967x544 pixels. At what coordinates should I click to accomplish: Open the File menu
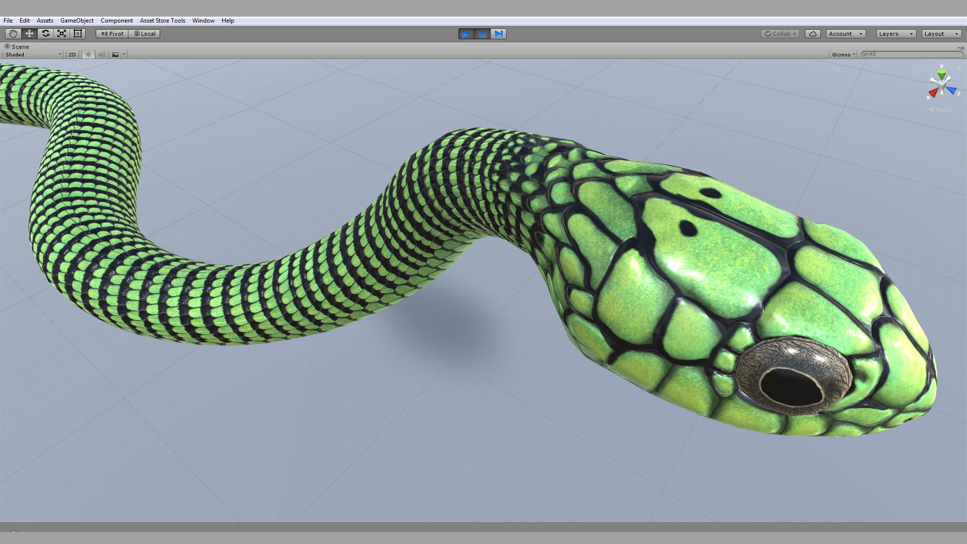[8, 21]
